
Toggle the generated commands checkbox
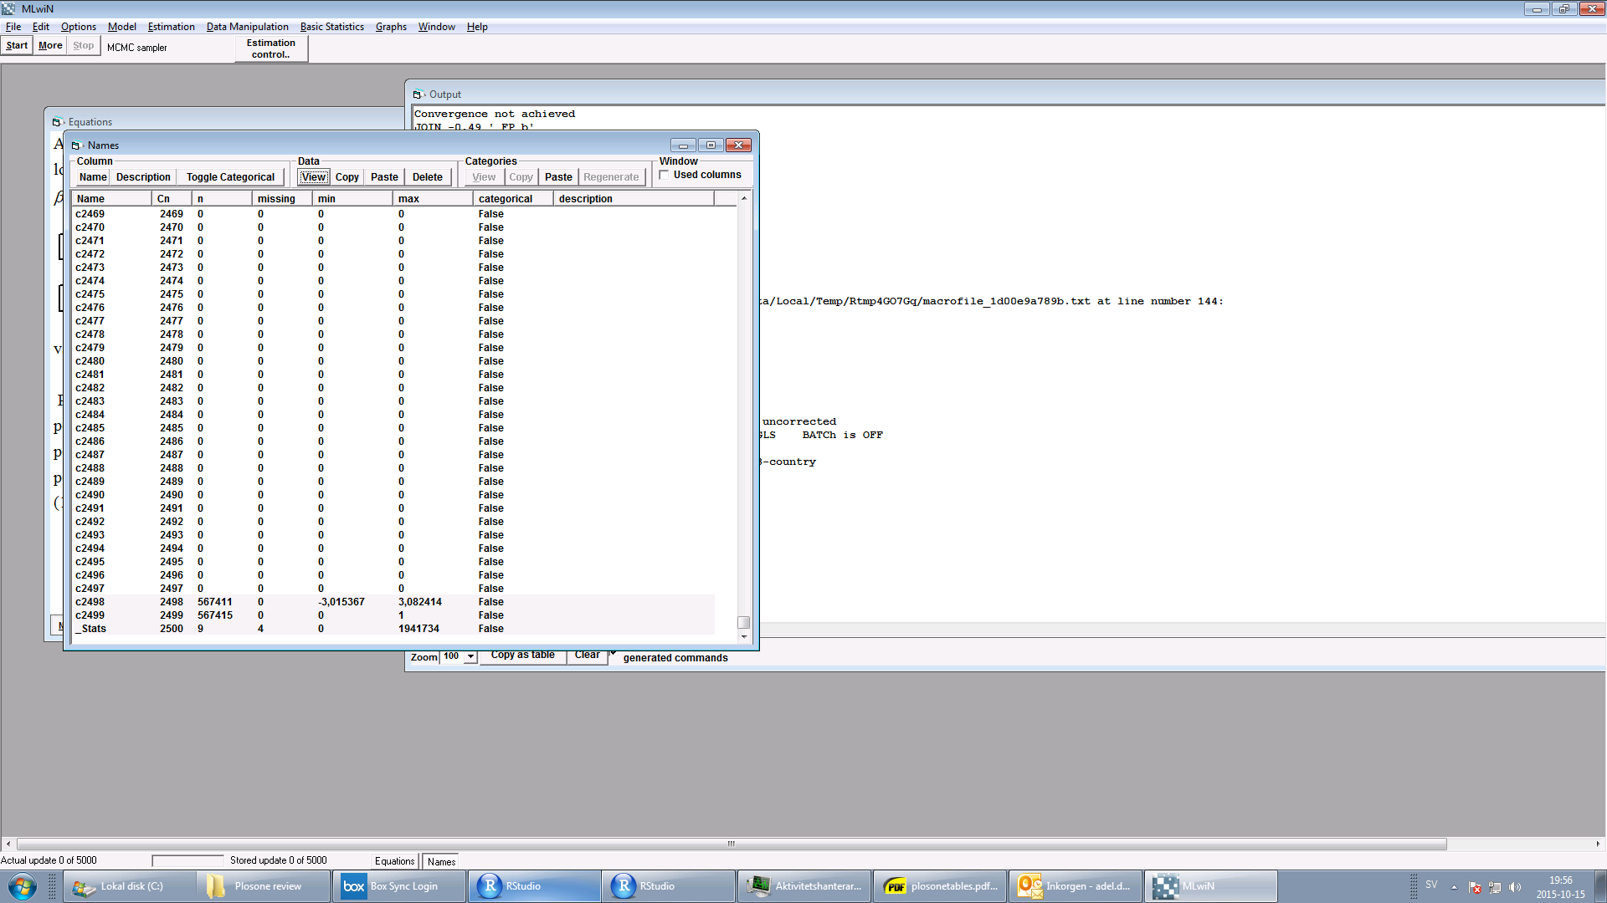614,652
